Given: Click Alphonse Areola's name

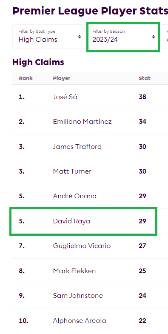Looking at the screenshot, I should point(80,320).
